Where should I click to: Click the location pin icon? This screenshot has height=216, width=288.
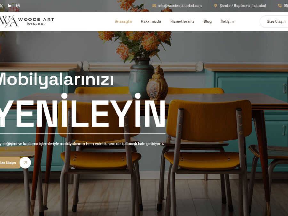[215, 6]
